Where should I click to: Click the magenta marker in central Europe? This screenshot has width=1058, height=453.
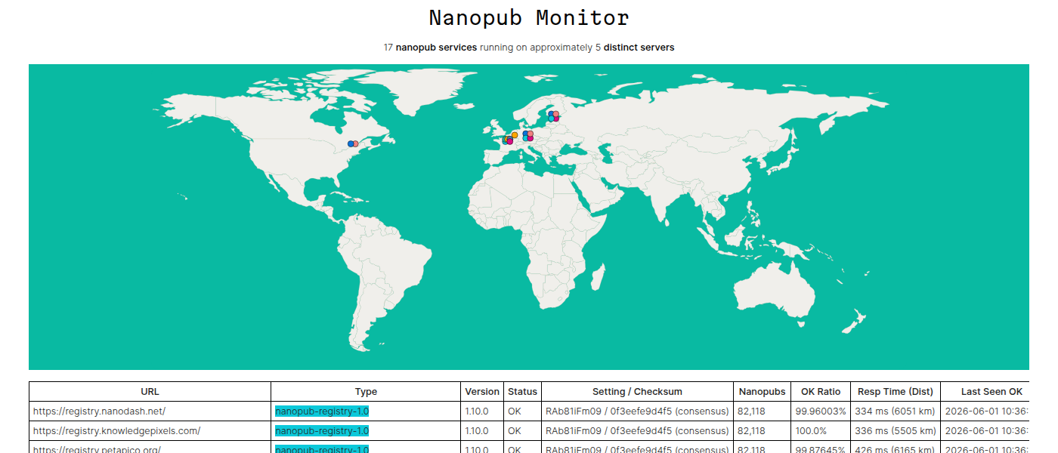[531, 138]
